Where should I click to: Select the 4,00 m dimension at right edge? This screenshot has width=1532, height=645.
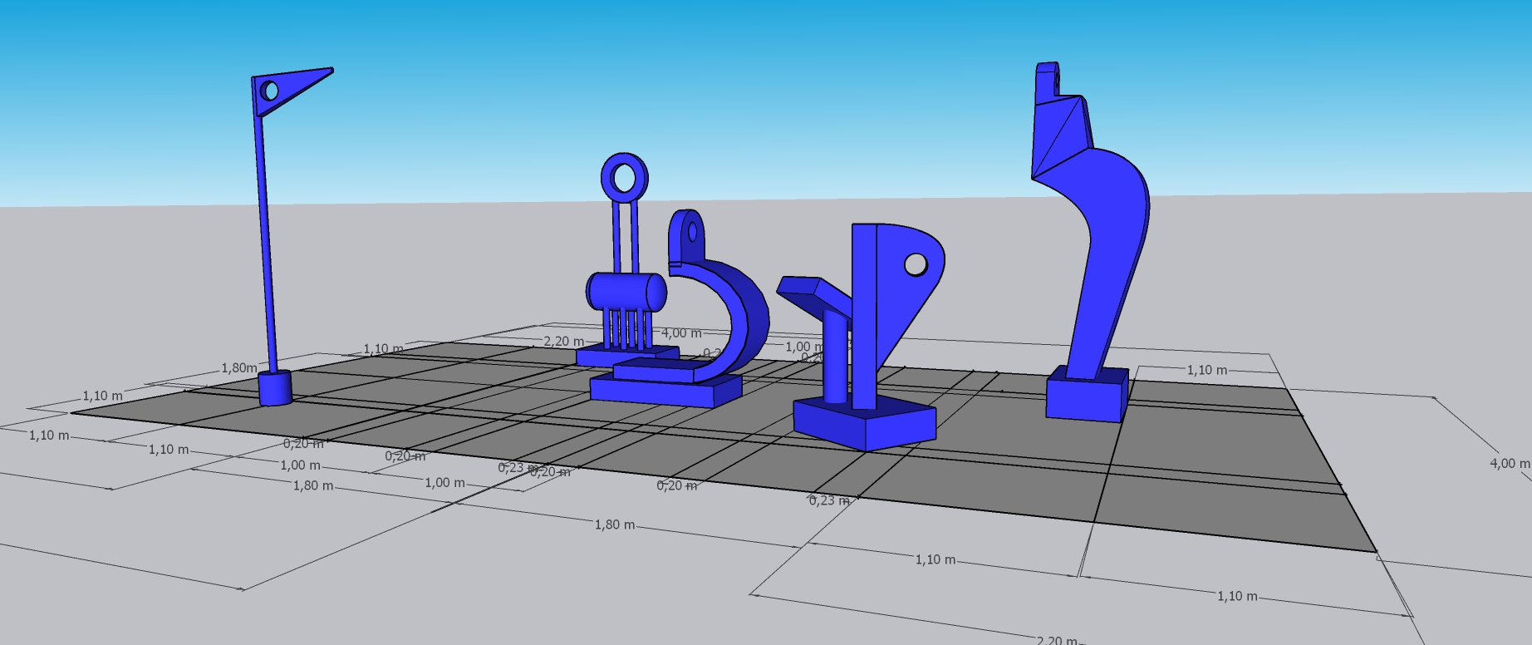pos(1508,463)
